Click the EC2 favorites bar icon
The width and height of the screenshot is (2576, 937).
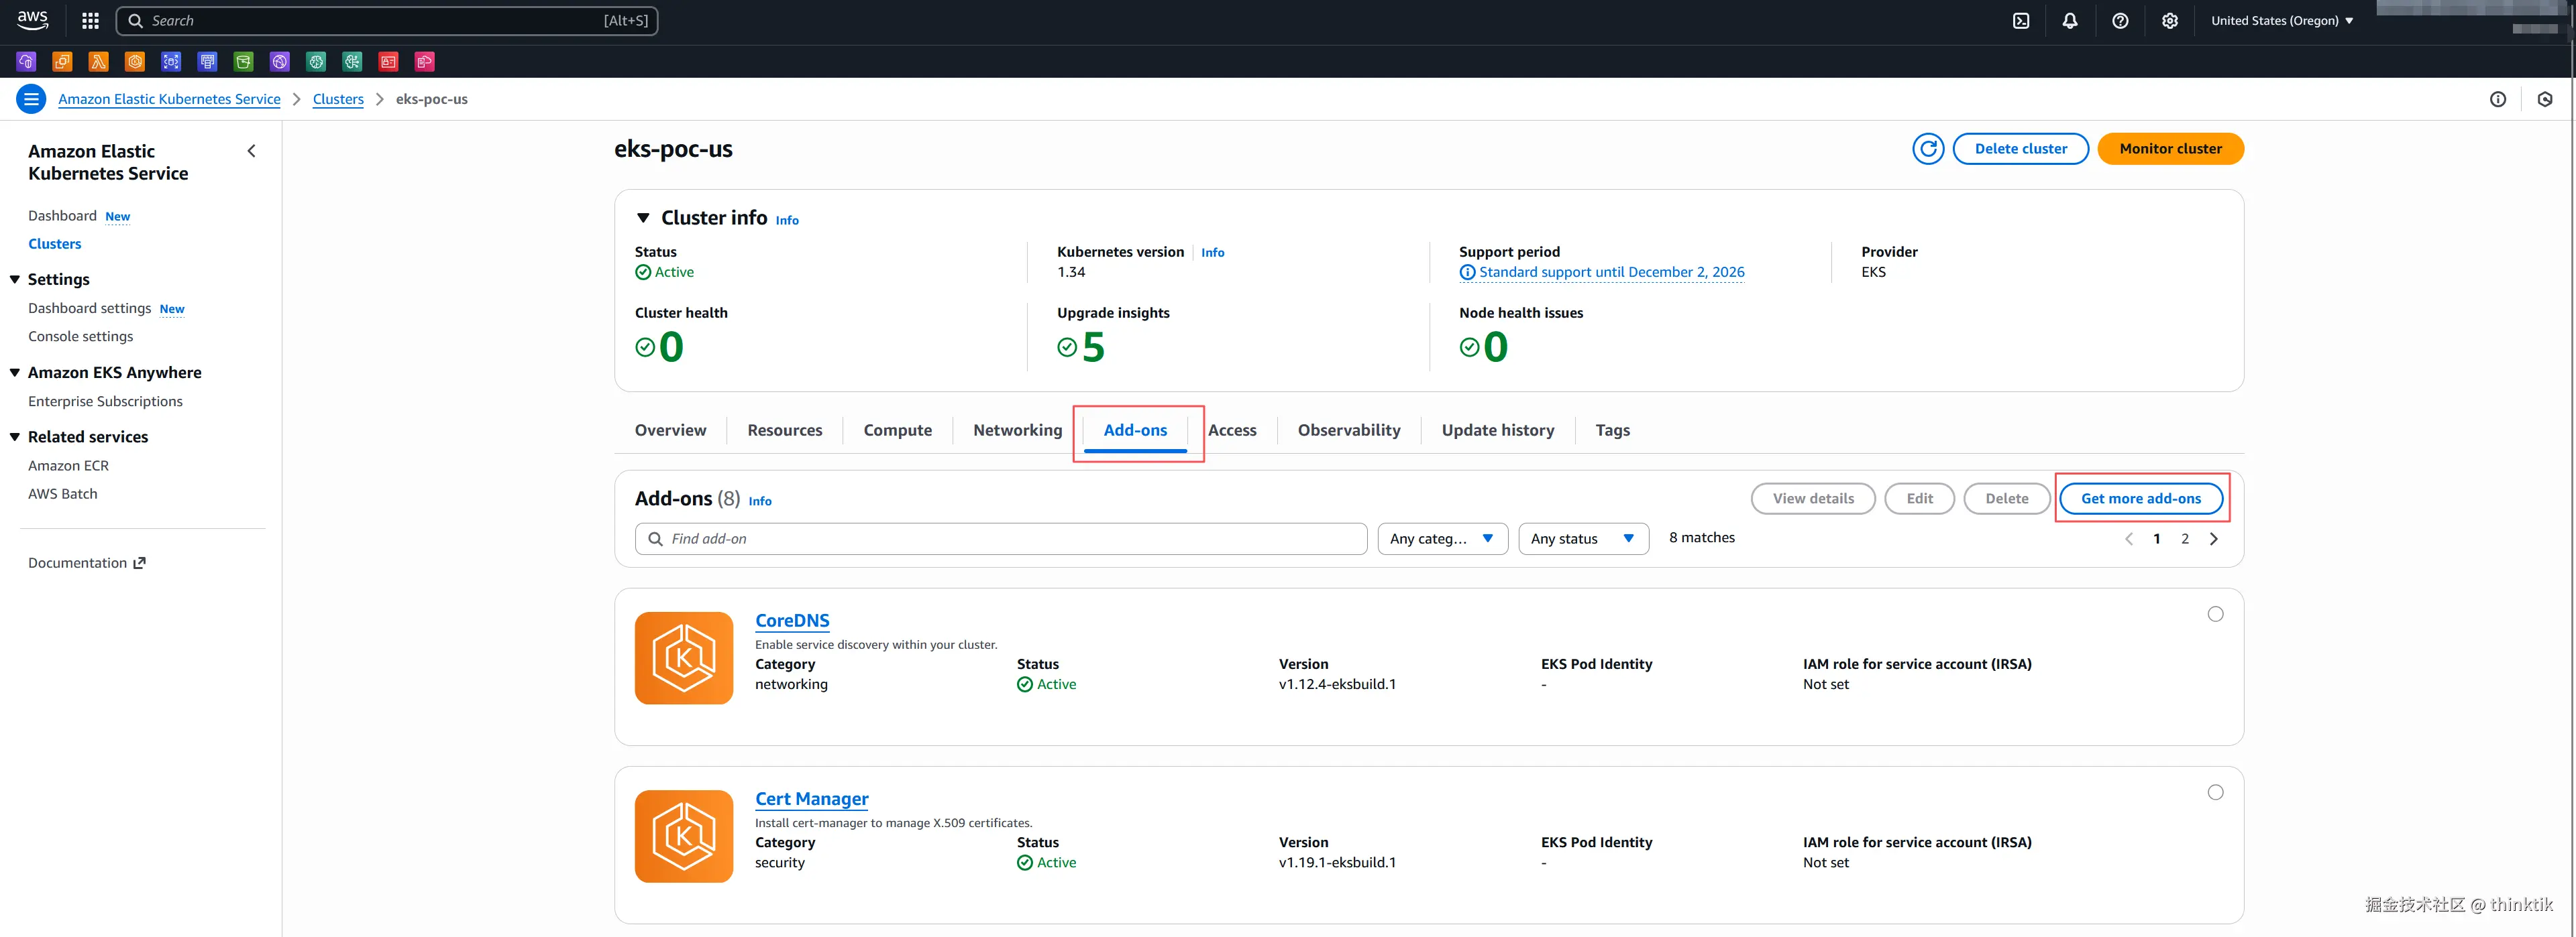[62, 62]
